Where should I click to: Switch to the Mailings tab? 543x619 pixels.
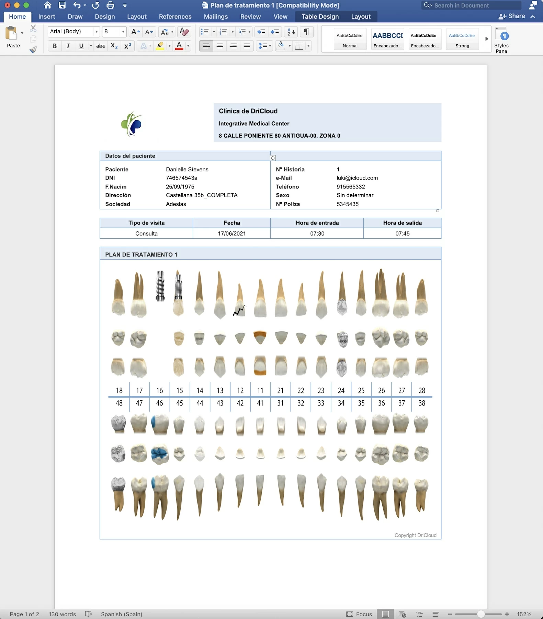tap(216, 17)
